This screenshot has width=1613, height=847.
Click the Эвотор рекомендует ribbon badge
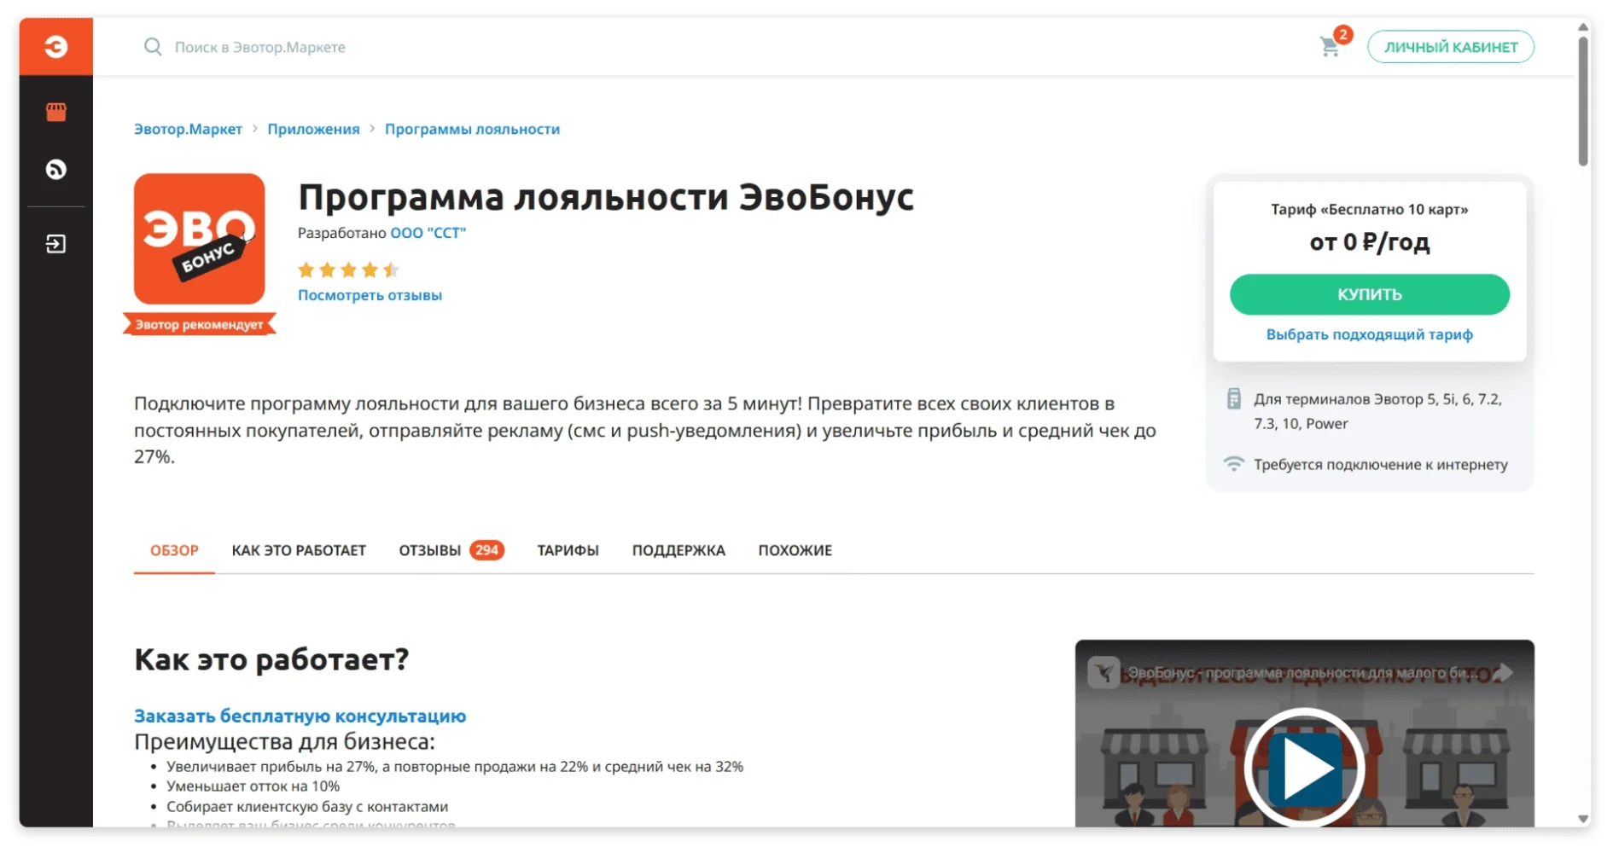pos(199,324)
